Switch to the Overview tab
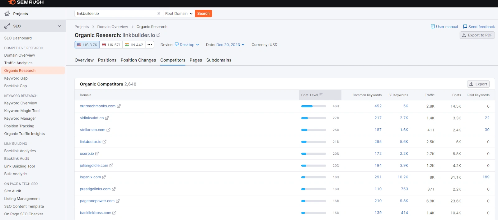 (84, 60)
